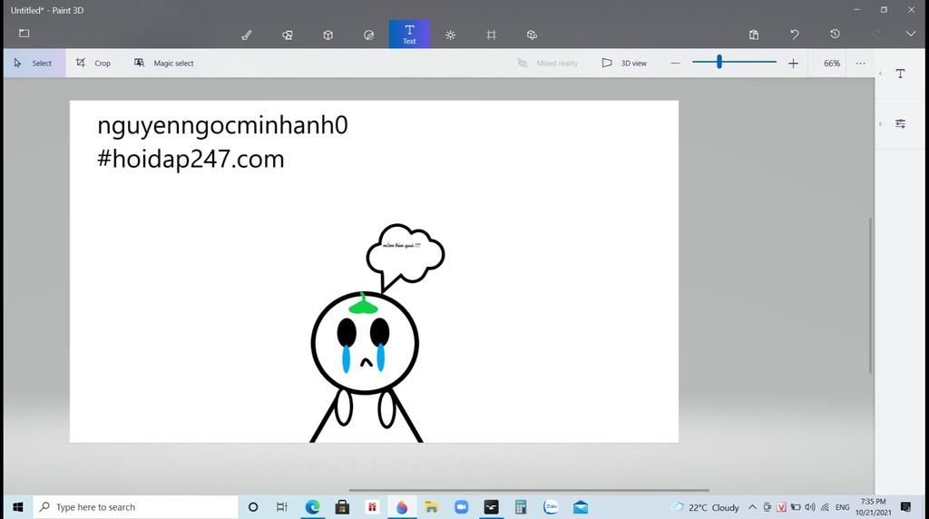929x519 pixels.
Task: Click the horizontal canvas scrollbar
Action: pyautogui.click(x=529, y=490)
